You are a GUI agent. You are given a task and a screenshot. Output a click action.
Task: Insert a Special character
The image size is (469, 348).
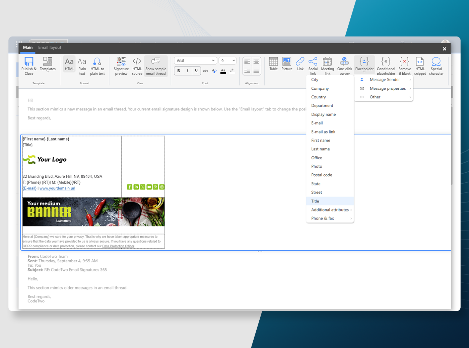[x=436, y=66]
